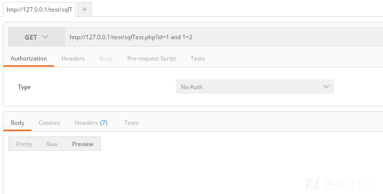Click the request URL input field

222,37
